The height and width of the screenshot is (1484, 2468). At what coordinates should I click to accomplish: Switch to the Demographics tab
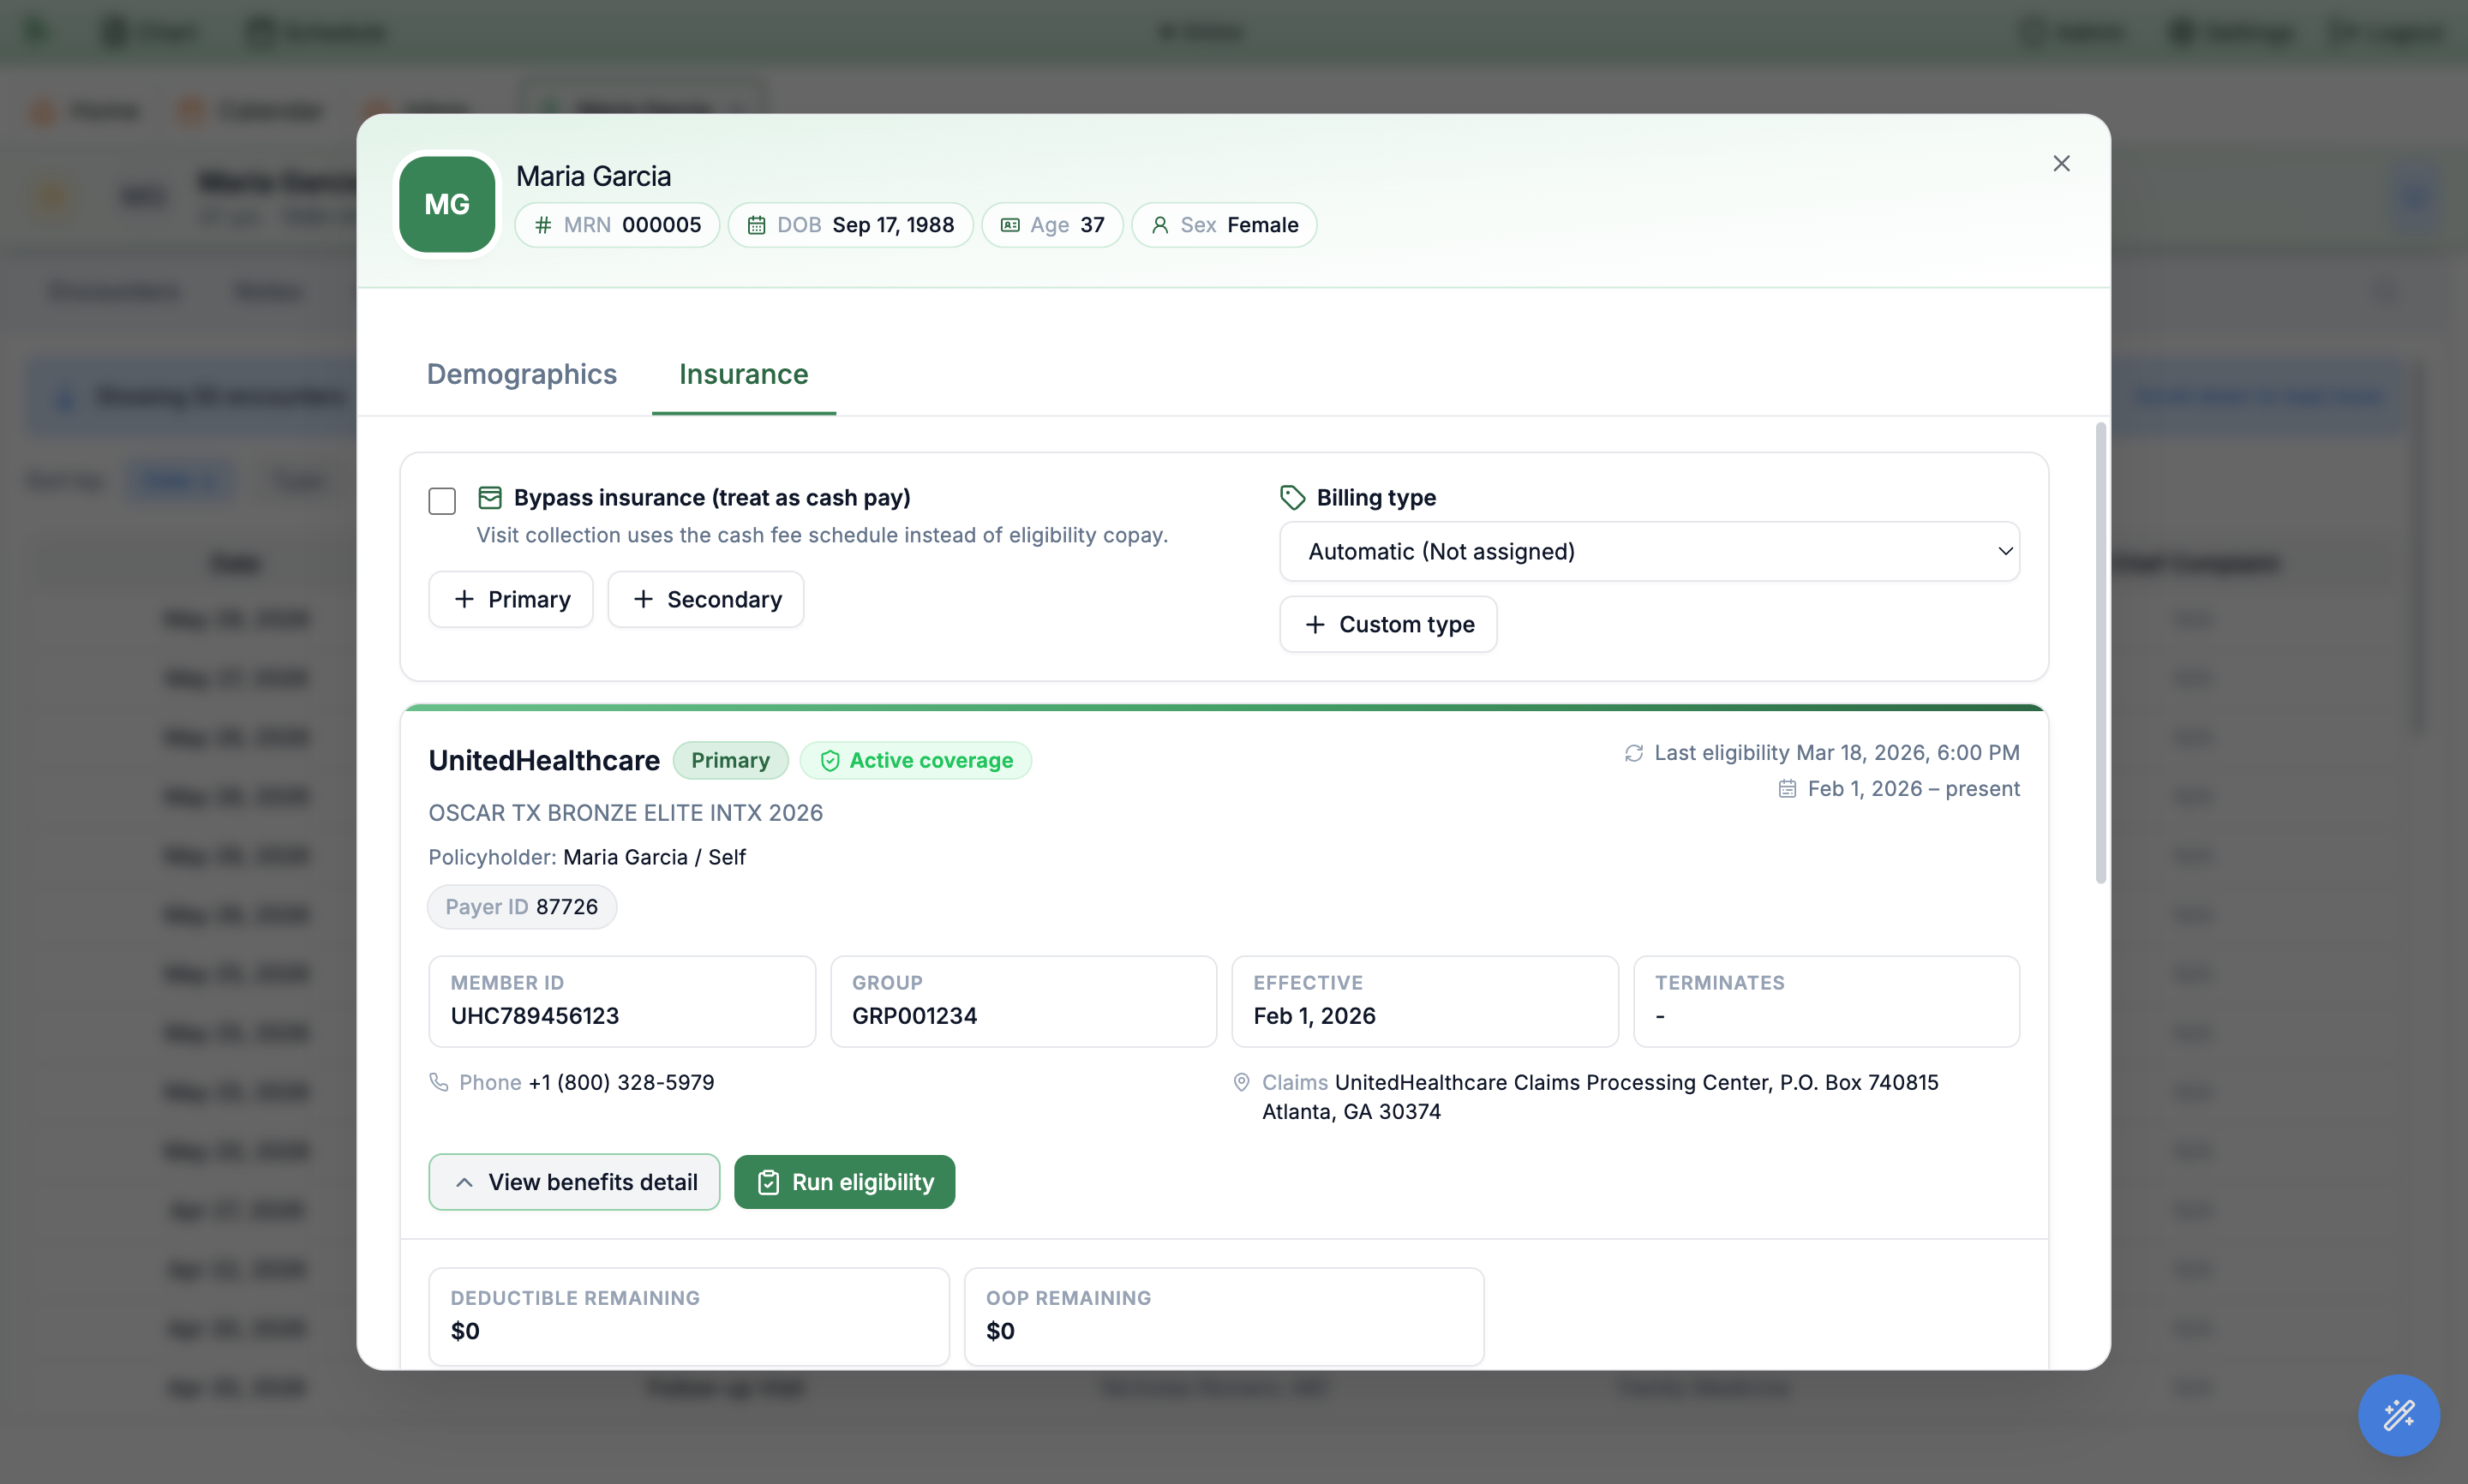522,374
